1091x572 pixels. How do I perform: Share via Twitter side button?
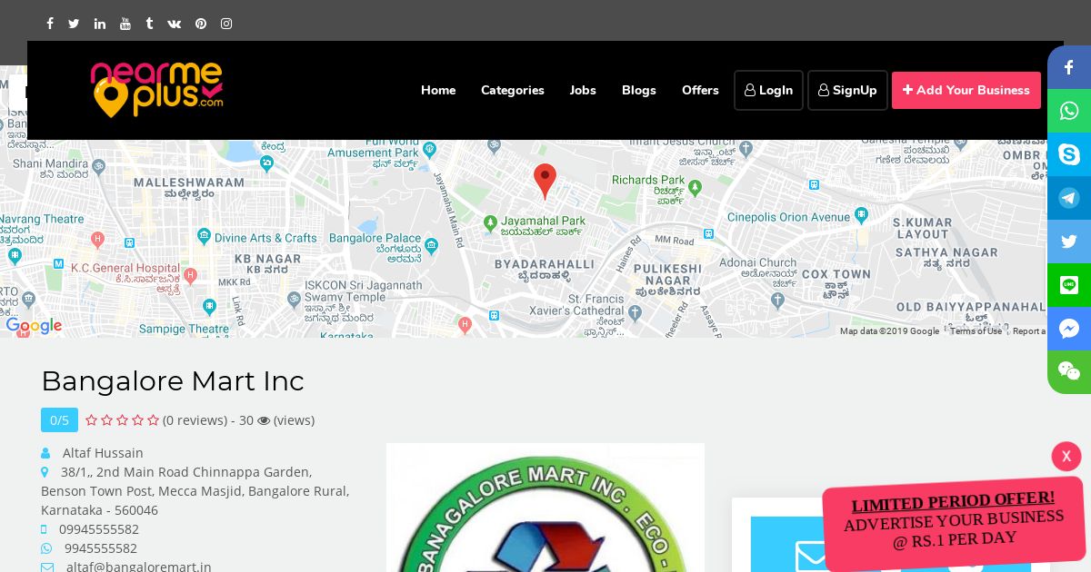(x=1069, y=242)
